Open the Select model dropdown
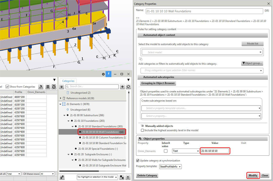Screen dimensions: 273x181 [x=202, y=52]
